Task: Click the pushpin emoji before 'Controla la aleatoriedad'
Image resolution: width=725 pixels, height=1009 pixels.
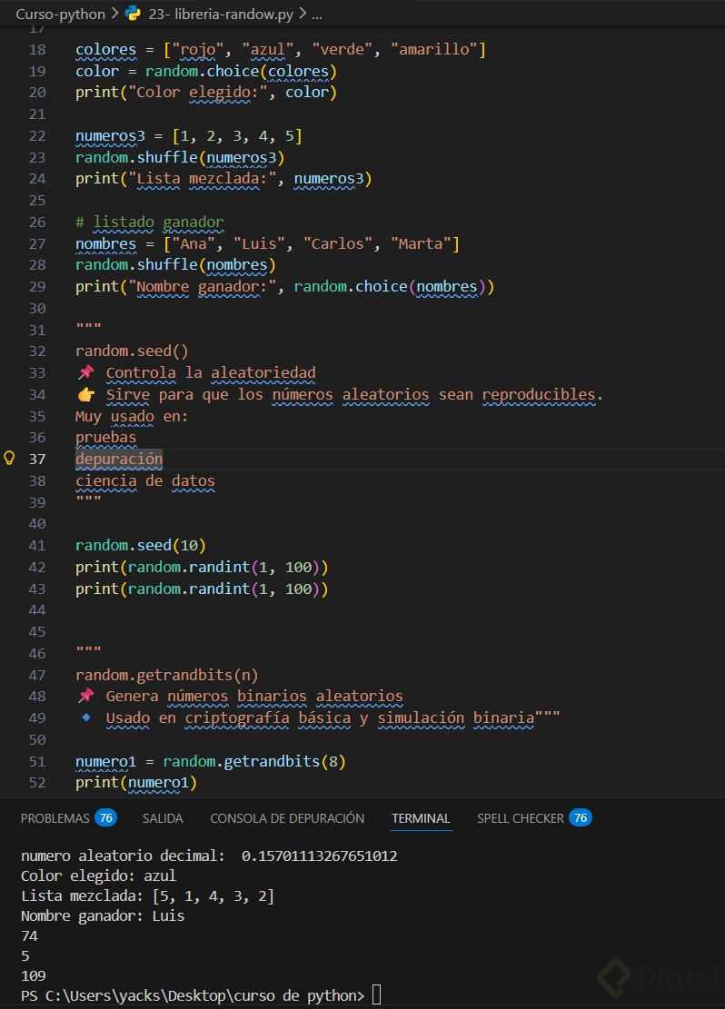Action: [x=86, y=372]
